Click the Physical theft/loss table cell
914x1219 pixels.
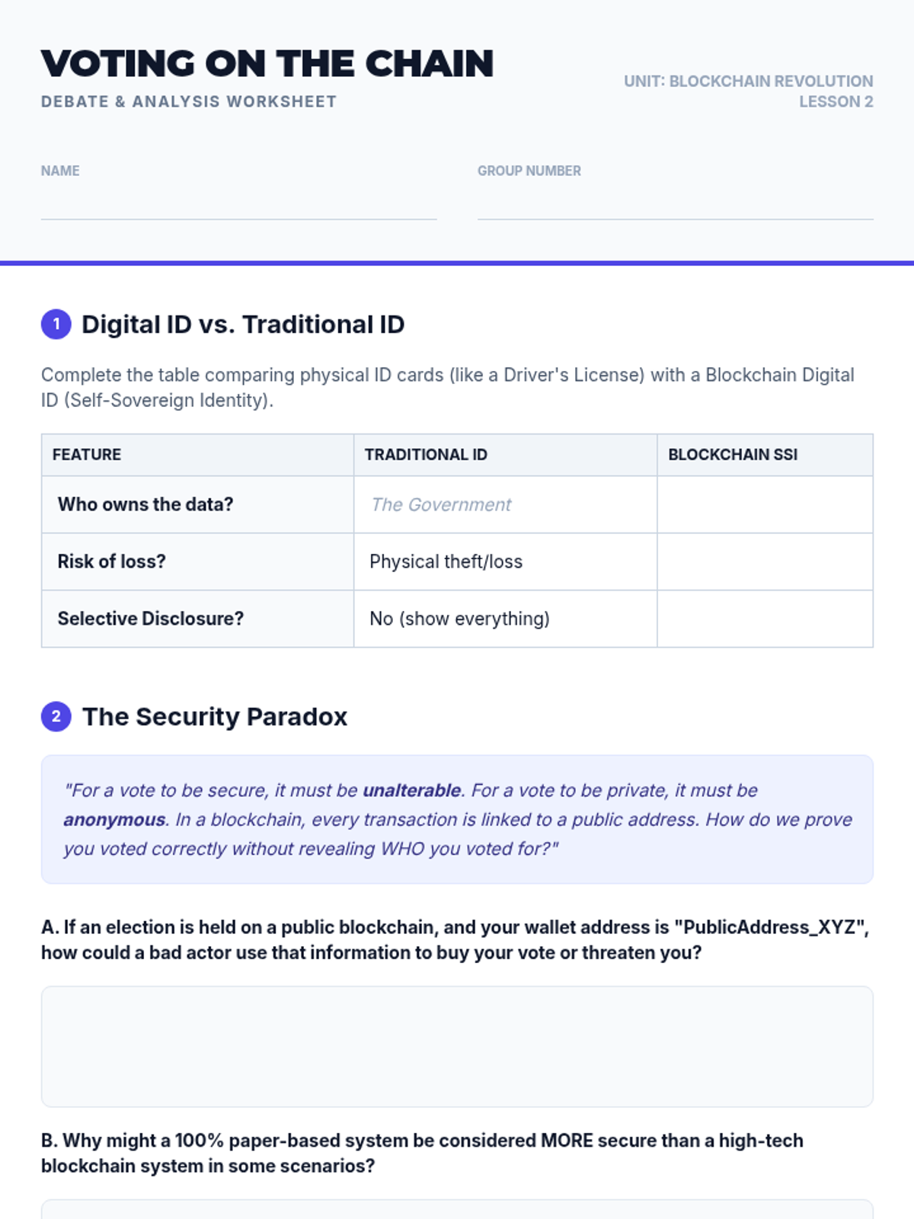tap(505, 562)
